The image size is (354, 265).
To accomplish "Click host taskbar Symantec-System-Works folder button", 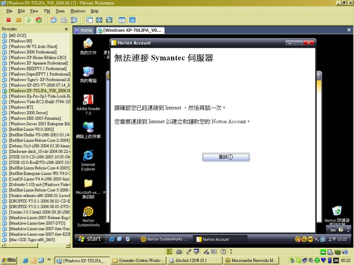I will pyautogui.click(x=139, y=261).
